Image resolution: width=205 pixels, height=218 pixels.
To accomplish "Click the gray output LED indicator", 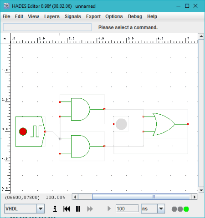I will coord(121,124).
